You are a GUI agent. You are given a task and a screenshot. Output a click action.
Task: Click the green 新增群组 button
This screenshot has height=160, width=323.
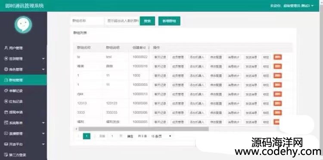169,21
